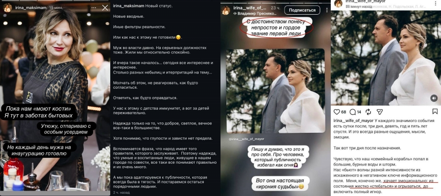Open irina__wife_of_mayor username in post caption
The image size is (441, 196).
pyautogui.click(x=353, y=121)
